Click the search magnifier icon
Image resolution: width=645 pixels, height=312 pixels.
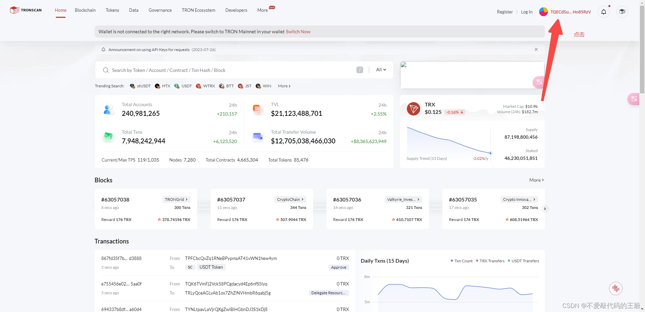pyautogui.click(x=106, y=70)
